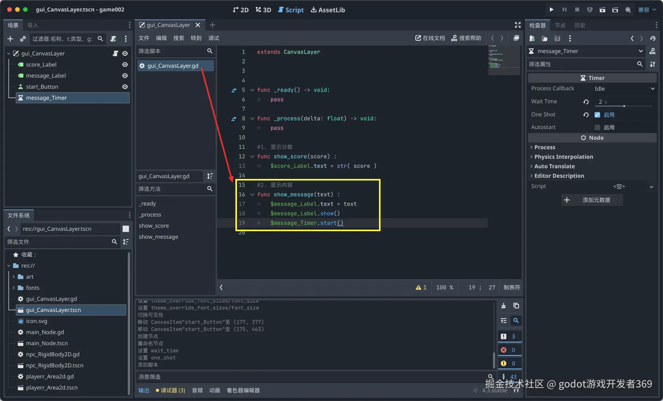Stop the running project
This screenshot has height=401, width=663.
click(x=577, y=10)
